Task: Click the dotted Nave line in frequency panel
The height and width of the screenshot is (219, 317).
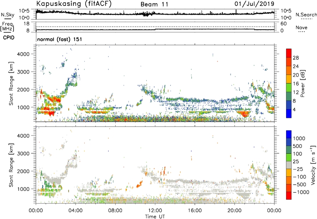Action: (155, 26)
